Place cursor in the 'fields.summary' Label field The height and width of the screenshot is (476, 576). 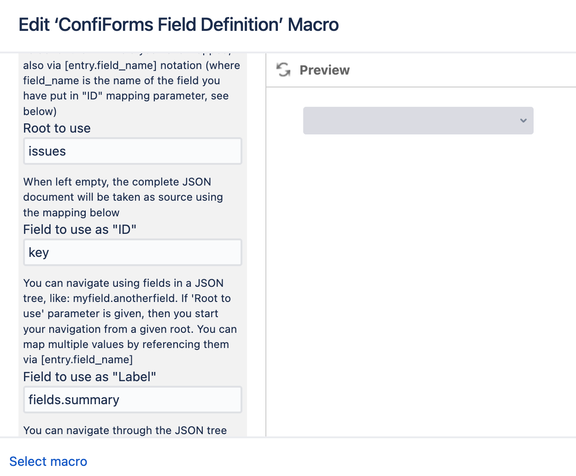point(132,400)
